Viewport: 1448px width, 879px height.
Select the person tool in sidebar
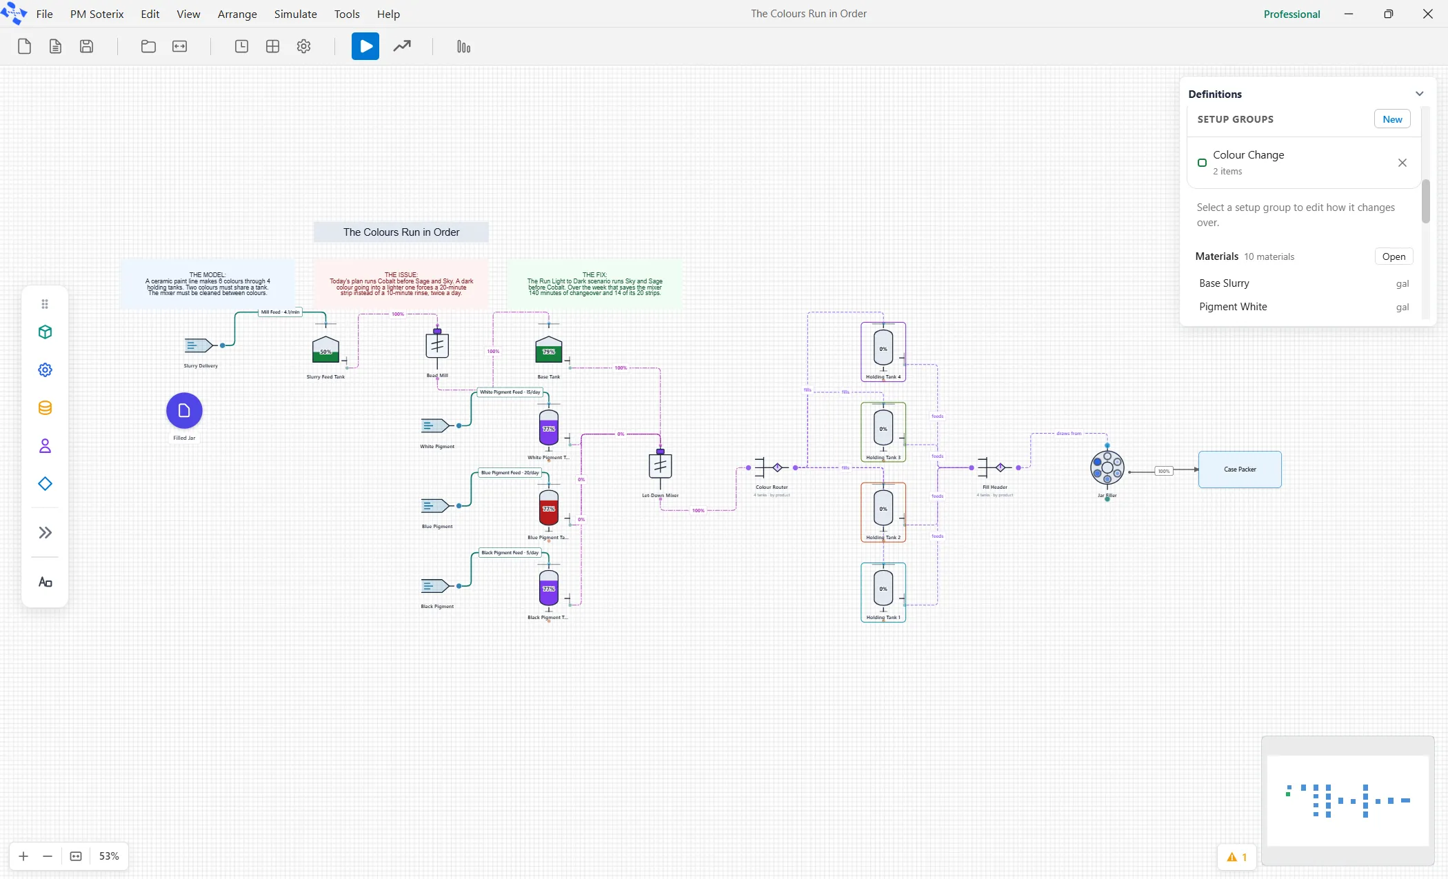[45, 446]
